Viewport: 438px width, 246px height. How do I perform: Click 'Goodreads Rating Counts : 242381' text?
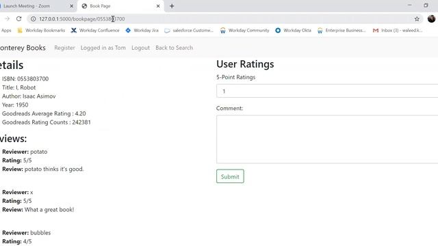[47, 122]
